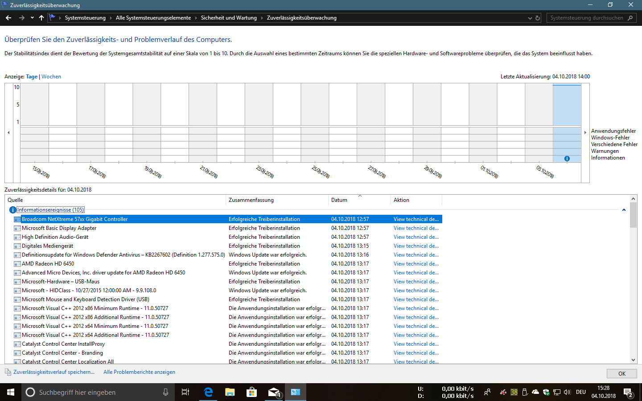Select the Broadcom NetXtreme 57xx Gigabit Controller row
Viewport: 642px width, 401px height.
[227, 219]
